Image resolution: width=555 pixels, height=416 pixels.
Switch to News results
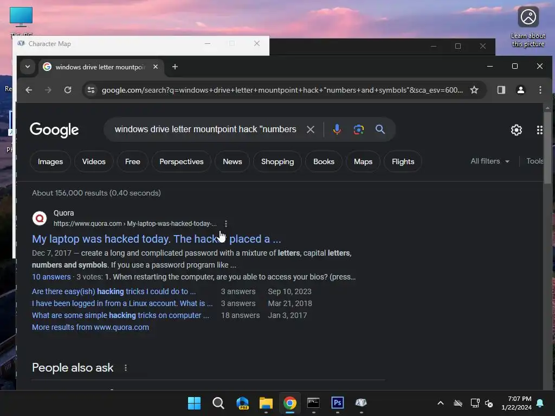click(232, 161)
